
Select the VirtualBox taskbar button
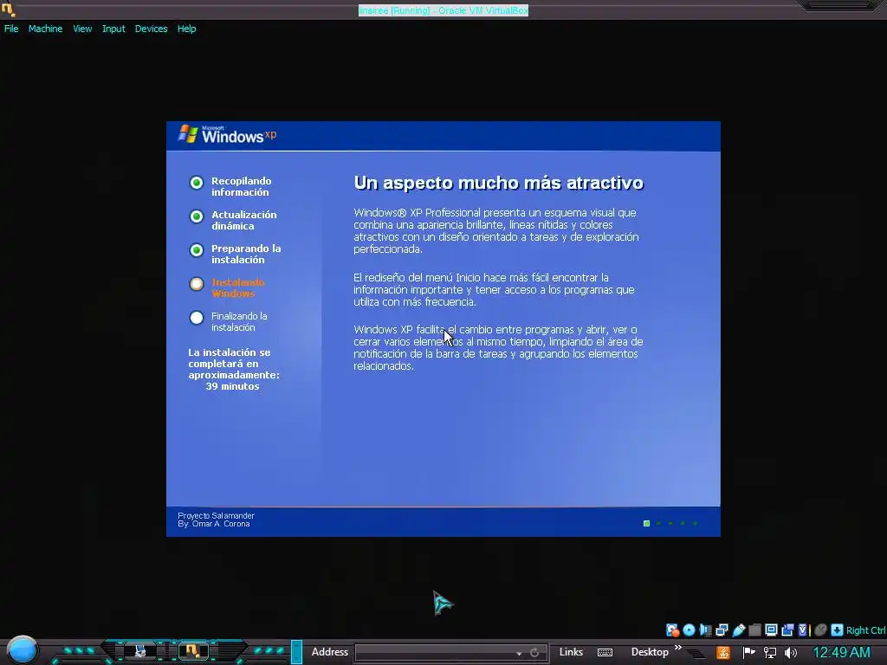(192, 651)
